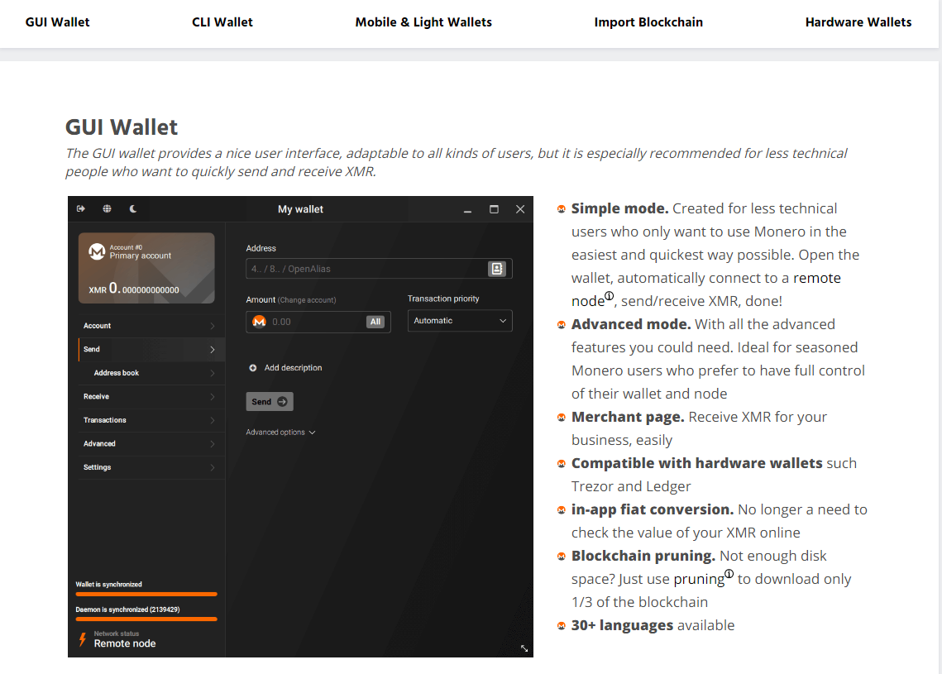The height and width of the screenshot is (674, 942).
Task: Click the Monero coin icon in Amount field
Action: coord(260,322)
